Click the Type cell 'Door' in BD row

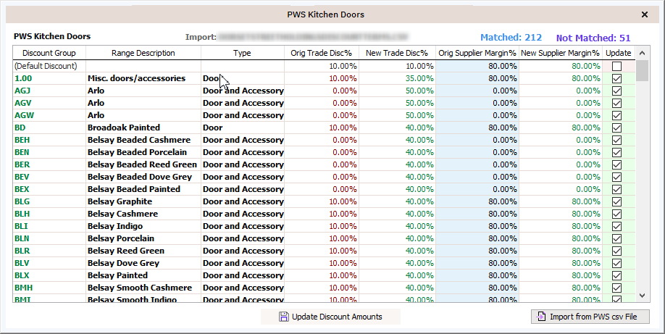(242, 128)
